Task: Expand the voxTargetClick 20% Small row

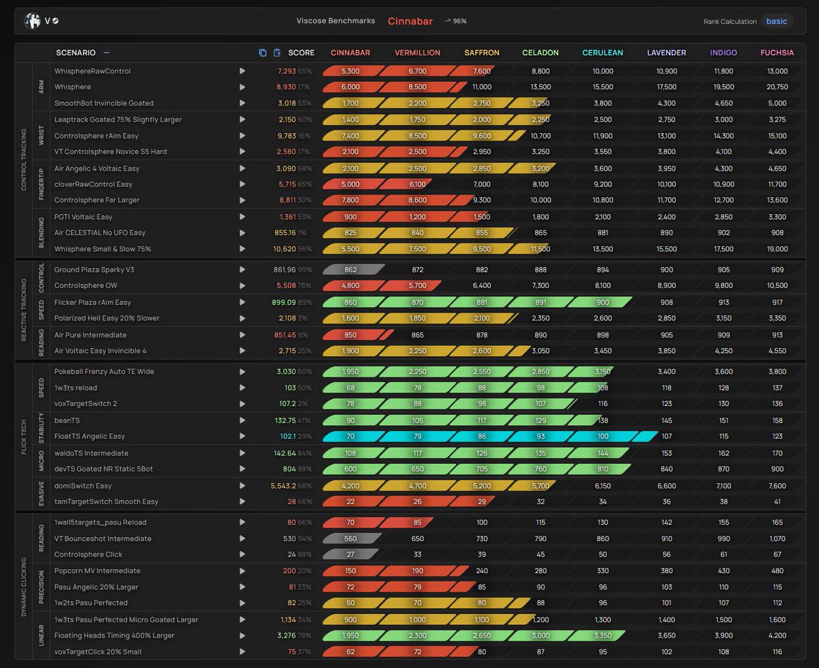Action: pos(243,652)
